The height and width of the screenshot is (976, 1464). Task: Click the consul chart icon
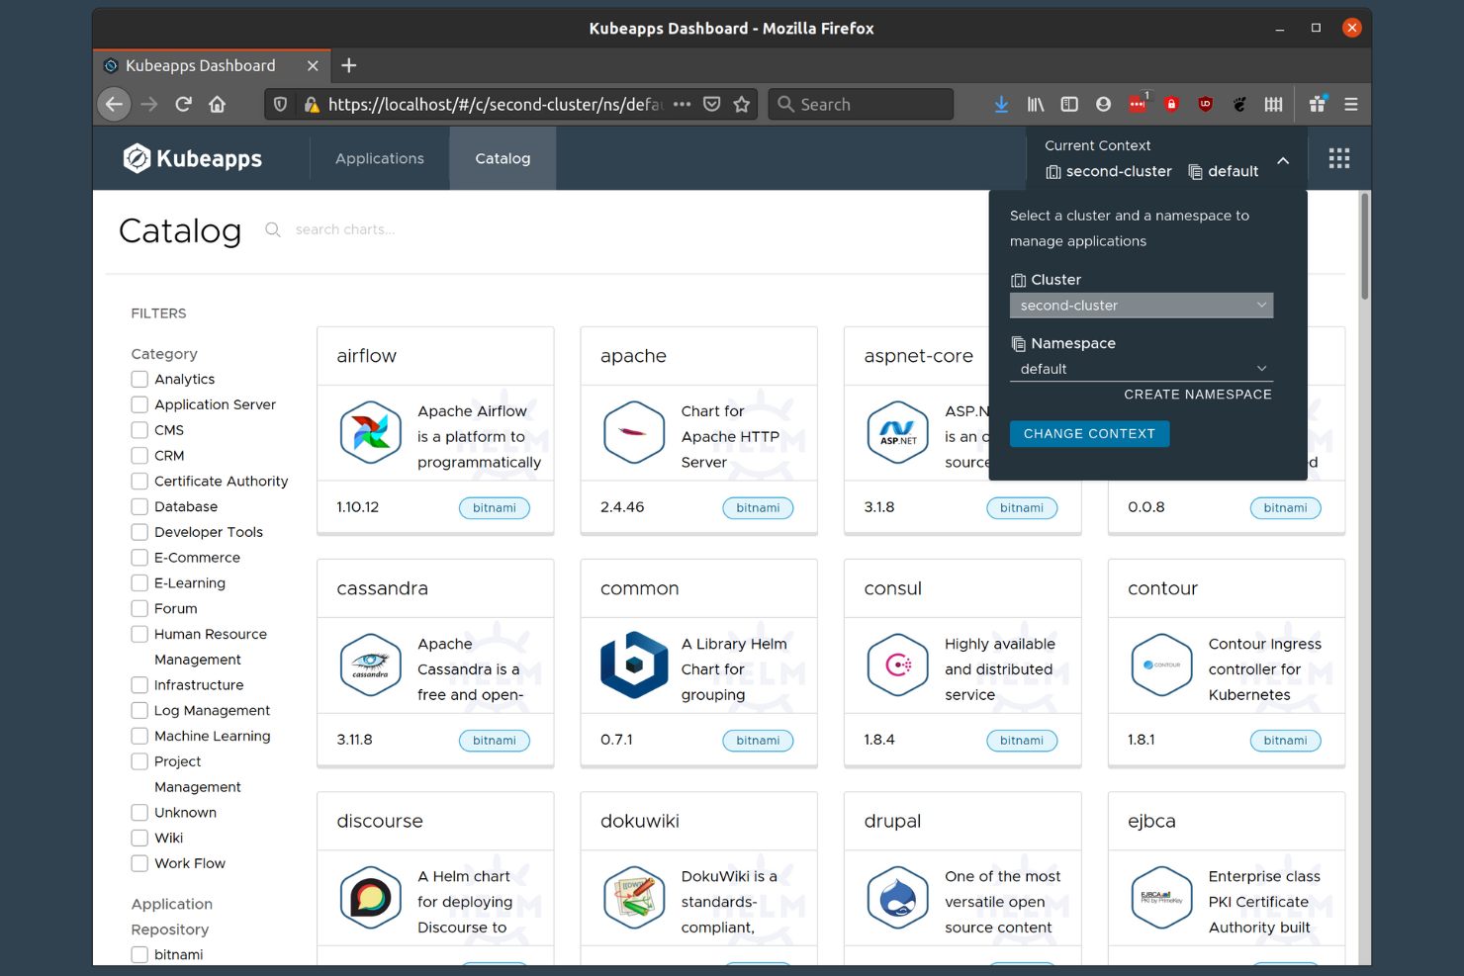[898, 665]
